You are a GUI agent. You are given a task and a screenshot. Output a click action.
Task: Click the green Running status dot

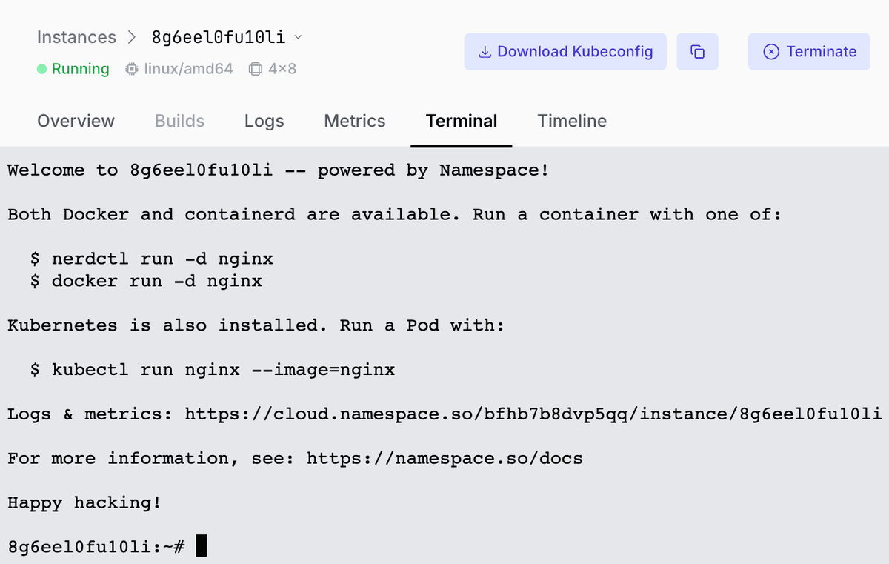42,69
